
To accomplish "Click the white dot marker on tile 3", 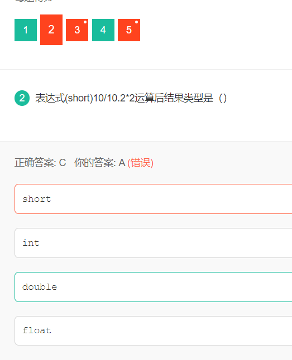I will pos(85,22).
